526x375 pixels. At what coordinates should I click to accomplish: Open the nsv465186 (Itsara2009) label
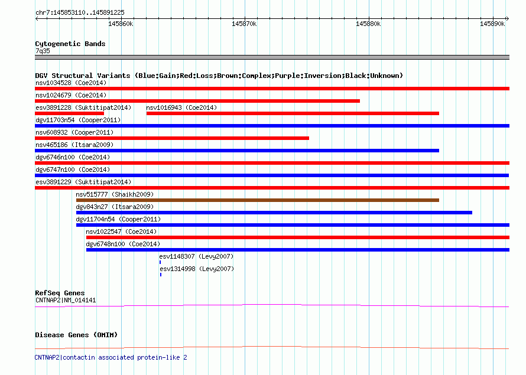coord(74,145)
